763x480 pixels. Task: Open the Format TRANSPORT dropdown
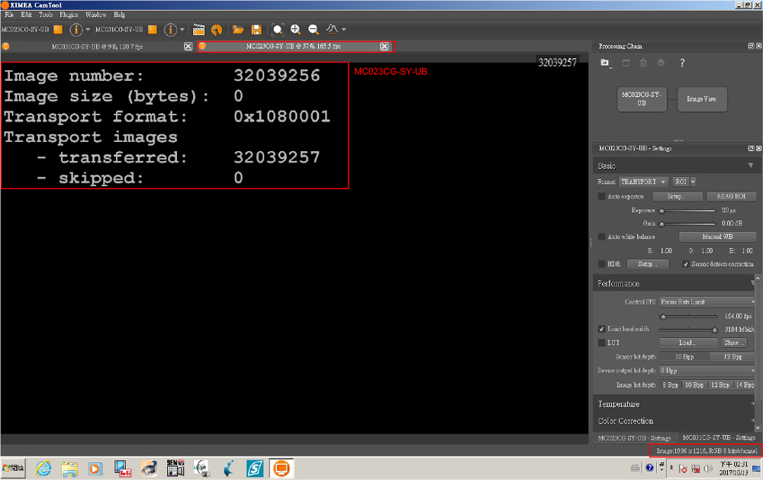pos(642,182)
